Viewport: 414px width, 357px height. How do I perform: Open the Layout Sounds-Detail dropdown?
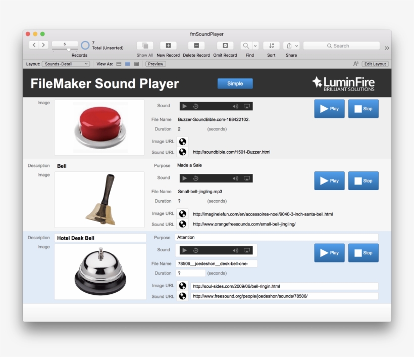[x=66, y=64]
